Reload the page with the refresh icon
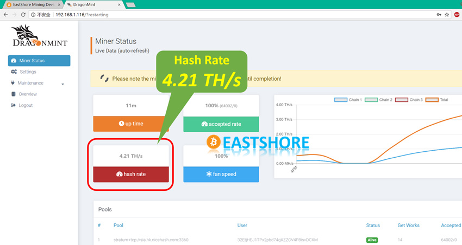This screenshot has height=245, width=462. point(23,15)
